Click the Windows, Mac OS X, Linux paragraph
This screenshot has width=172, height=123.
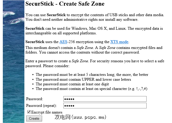[x=95, y=31]
